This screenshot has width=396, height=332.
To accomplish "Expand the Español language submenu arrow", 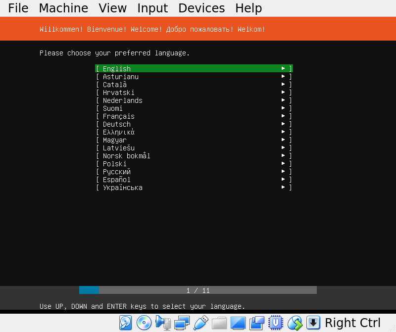I will [x=283, y=180].
